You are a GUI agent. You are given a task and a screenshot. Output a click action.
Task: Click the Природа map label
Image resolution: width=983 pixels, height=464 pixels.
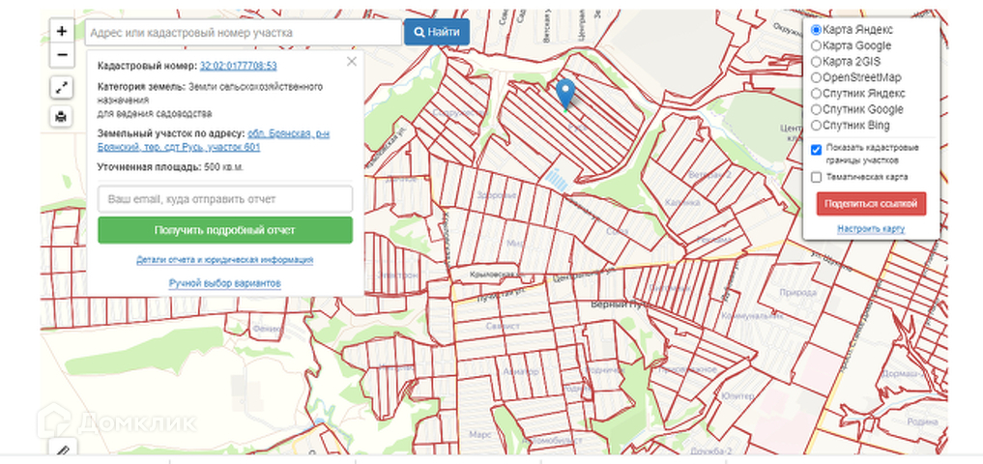pos(797,292)
